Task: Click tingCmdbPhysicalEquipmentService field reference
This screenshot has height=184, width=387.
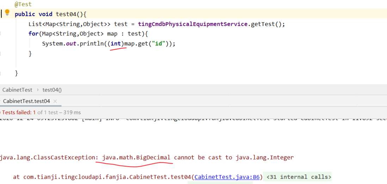Action: pyautogui.click(x=193, y=24)
